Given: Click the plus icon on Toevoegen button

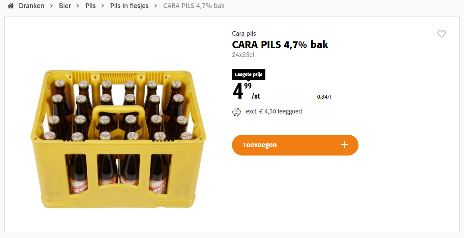Looking at the screenshot, I should point(344,145).
